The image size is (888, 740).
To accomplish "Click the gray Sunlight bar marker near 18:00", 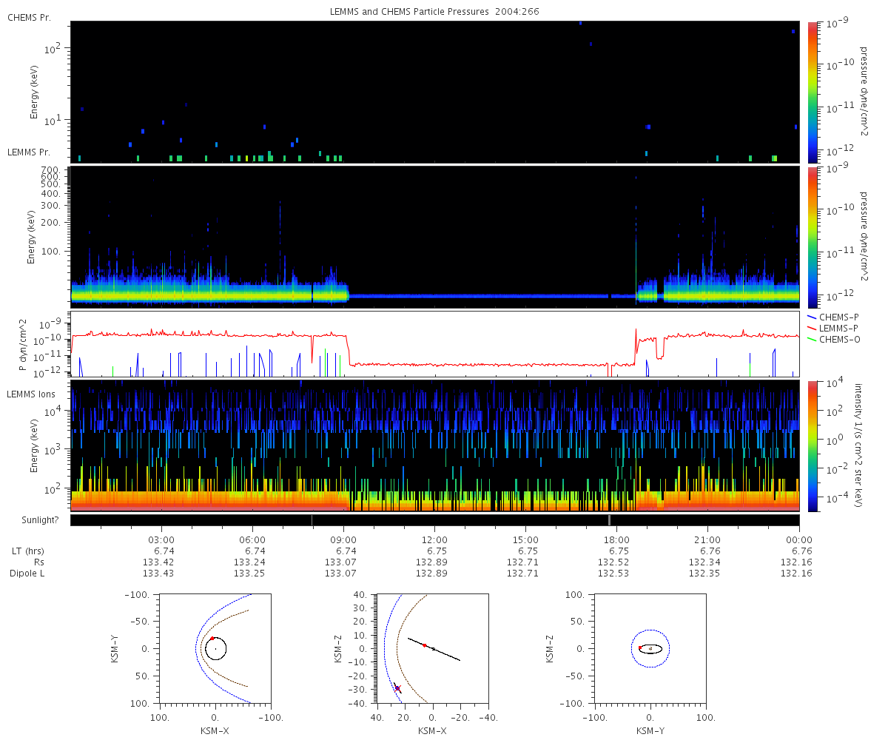I will 609,519.
